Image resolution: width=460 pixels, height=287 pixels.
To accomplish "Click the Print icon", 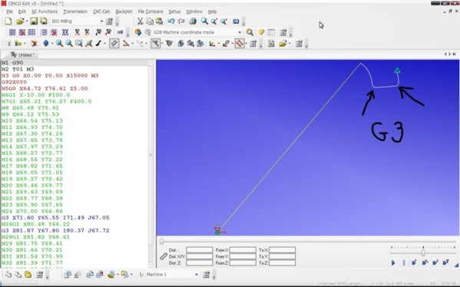I will pos(193,21).
